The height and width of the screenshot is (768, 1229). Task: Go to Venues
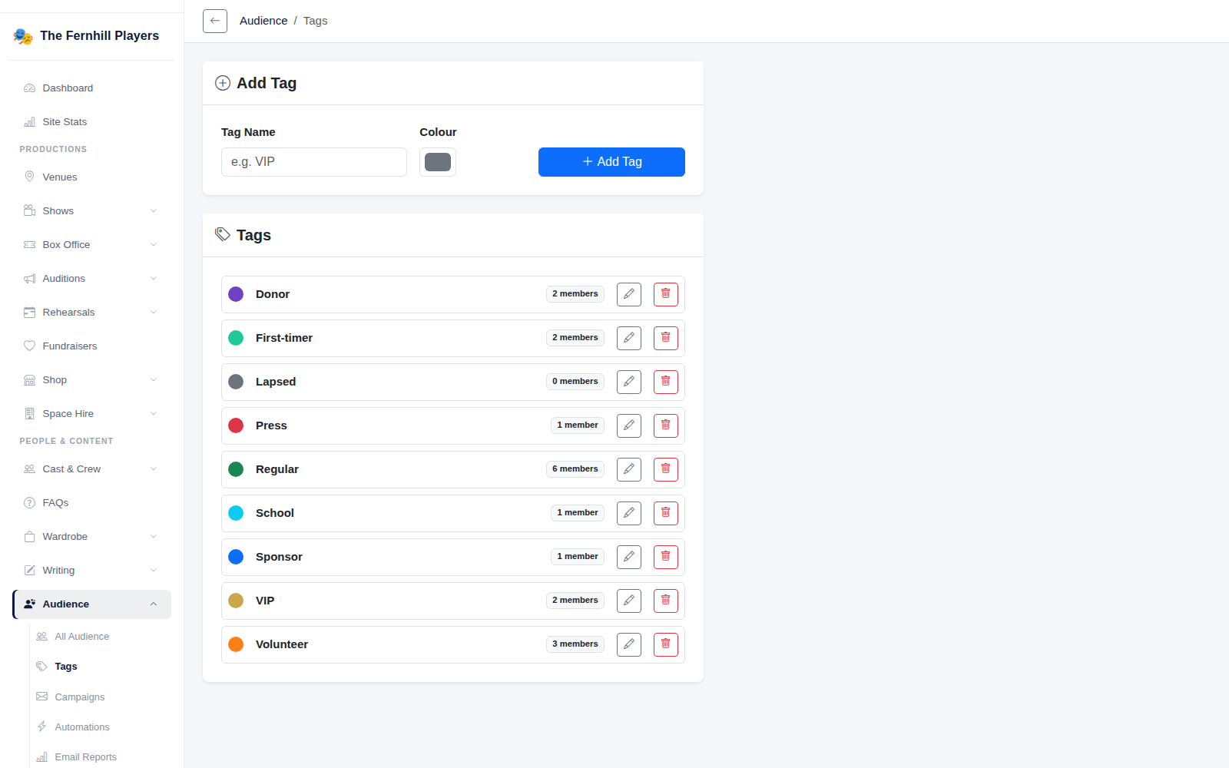[91, 177]
